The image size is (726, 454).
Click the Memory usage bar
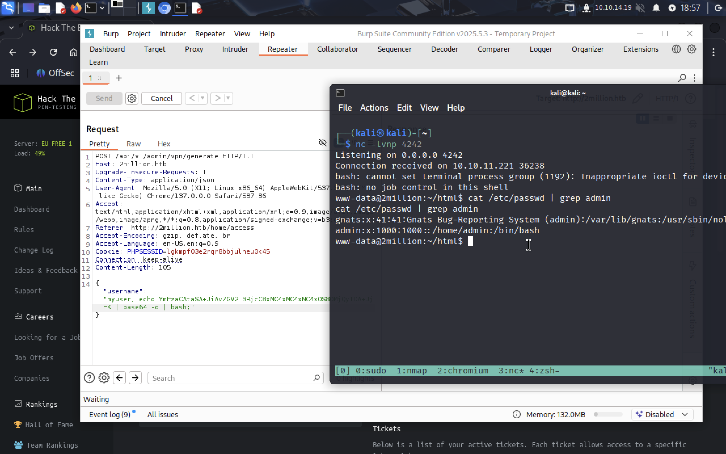coord(608,414)
